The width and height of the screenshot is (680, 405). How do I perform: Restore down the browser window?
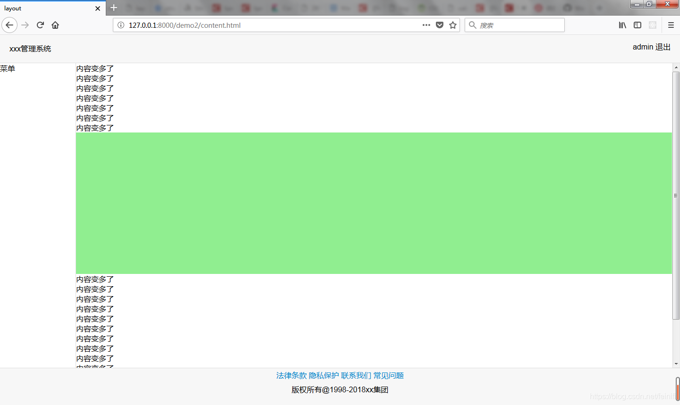click(649, 4)
